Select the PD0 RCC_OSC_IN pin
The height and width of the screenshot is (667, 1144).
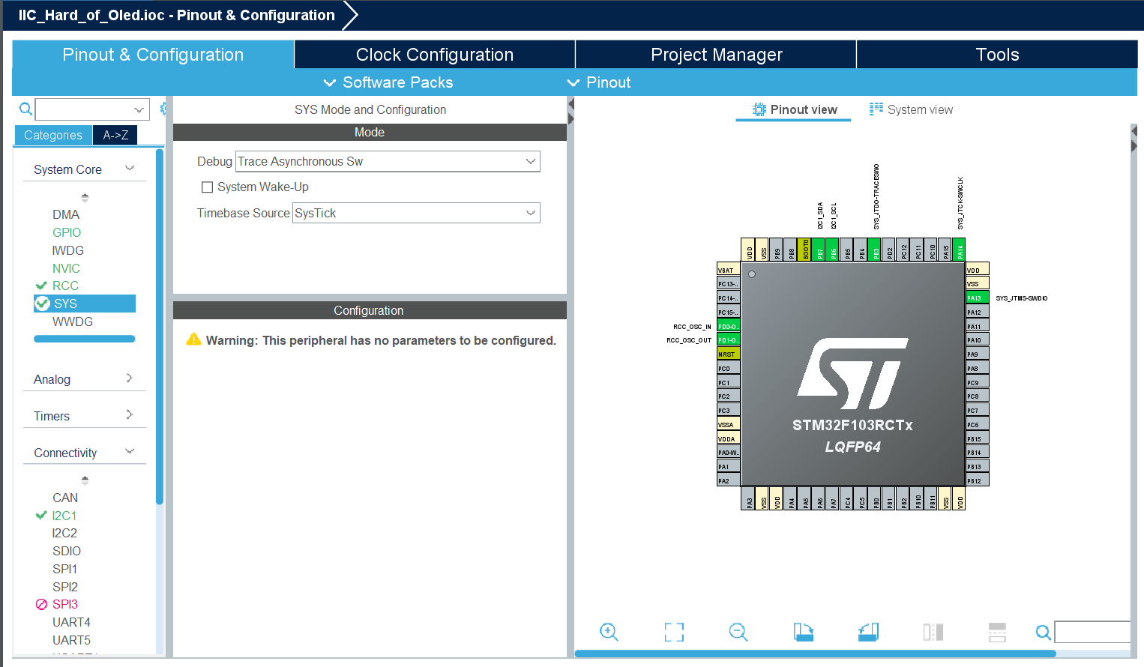[x=729, y=326]
